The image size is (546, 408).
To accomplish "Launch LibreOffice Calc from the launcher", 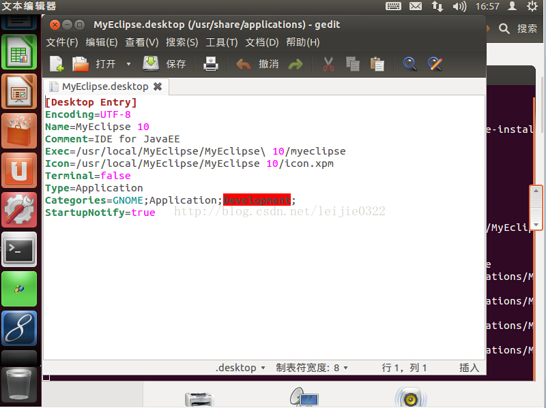I will [19, 52].
